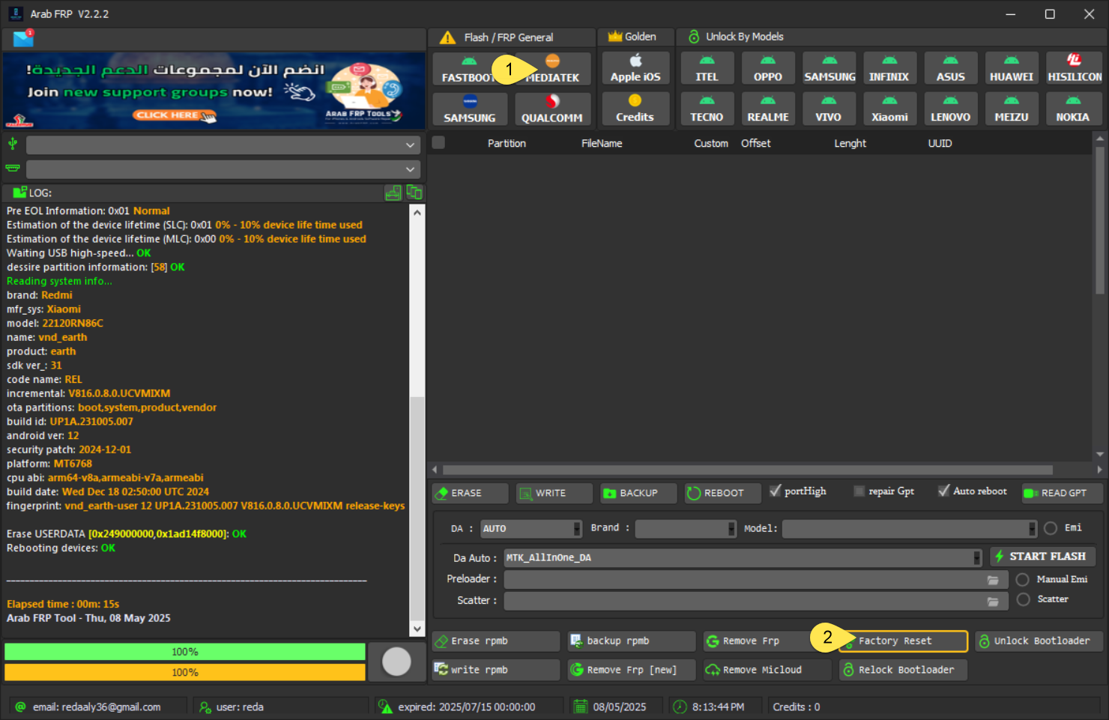Viewport: 1109px width, 720px height.
Task: Toggle the Auto reboot checkbox
Action: tap(944, 491)
